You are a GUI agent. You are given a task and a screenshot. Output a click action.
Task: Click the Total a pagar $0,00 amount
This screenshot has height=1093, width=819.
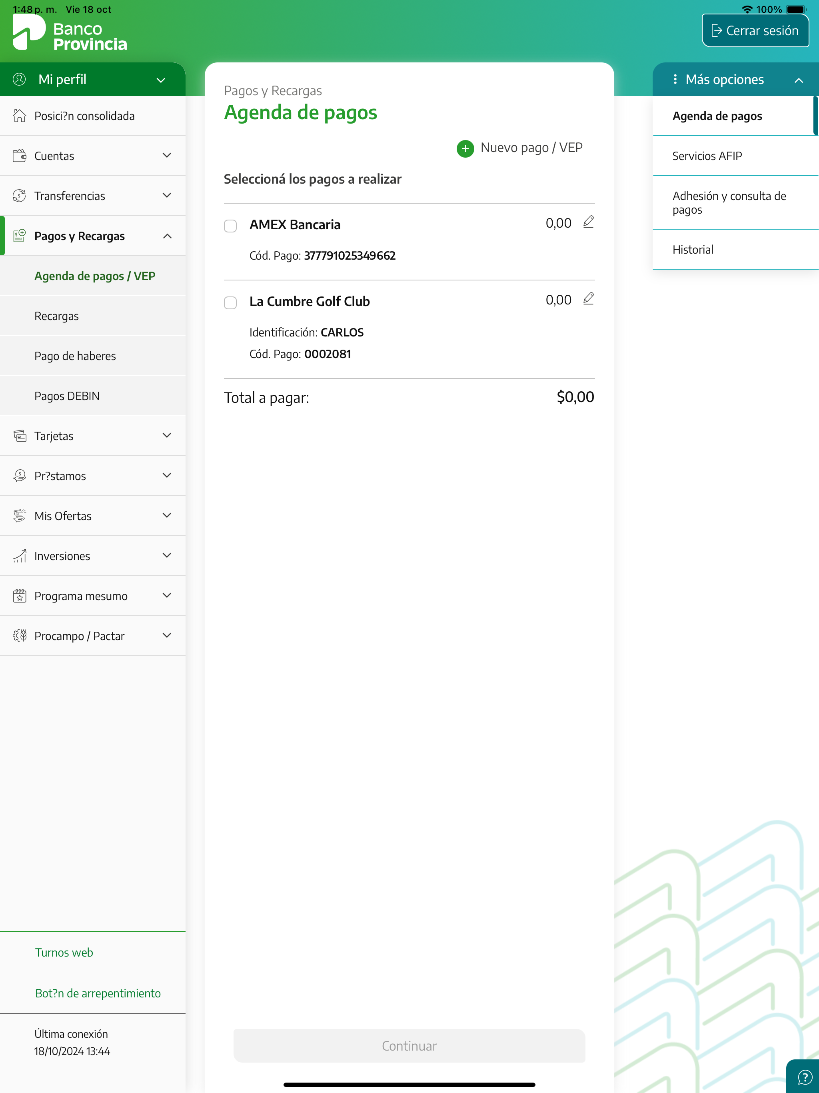575,397
